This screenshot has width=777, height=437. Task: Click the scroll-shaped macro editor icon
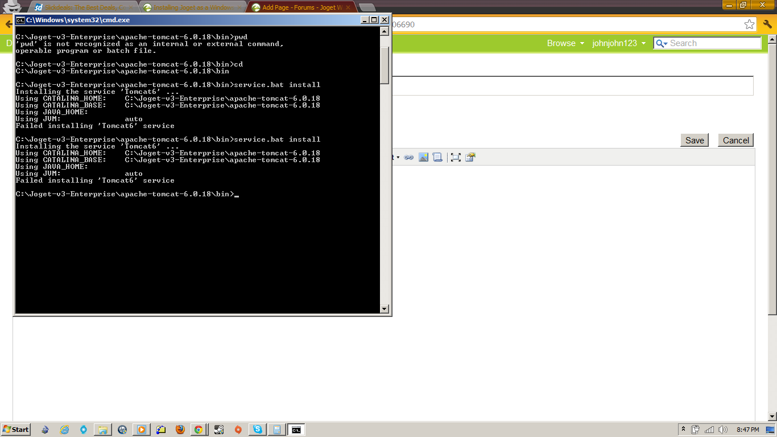(x=437, y=157)
